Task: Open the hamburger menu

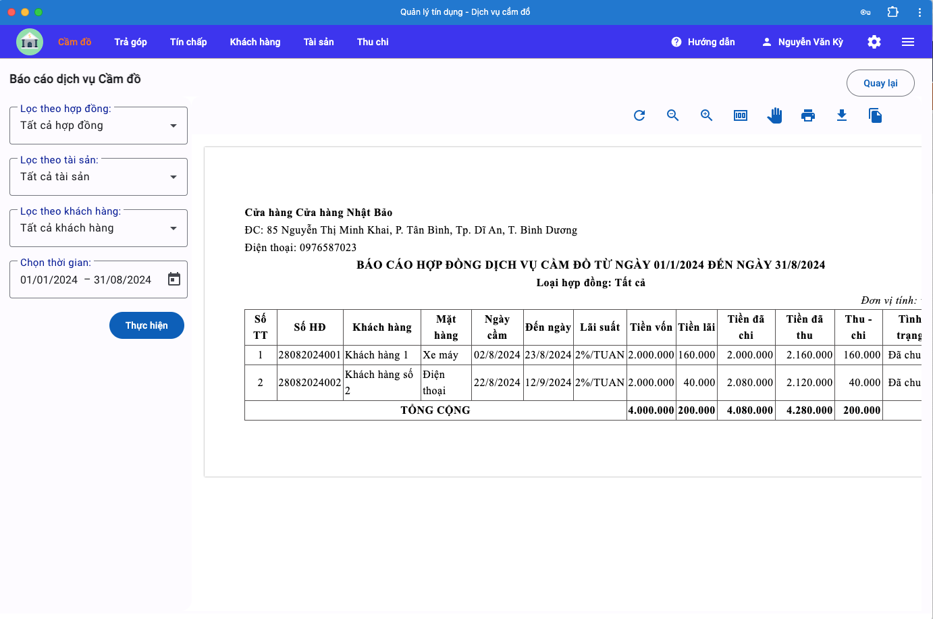Action: 908,42
